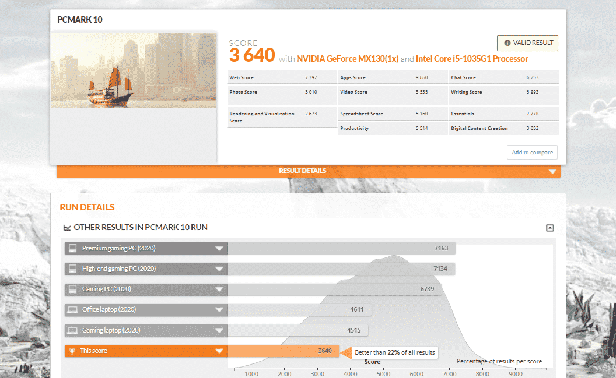The width and height of the screenshot is (616, 378).
Task: Open the NVIDIA GeForce MX130 link
Action: (347, 59)
